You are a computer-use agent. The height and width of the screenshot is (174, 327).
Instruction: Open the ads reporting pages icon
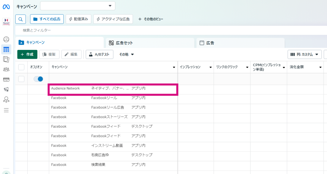[x=6, y=59]
